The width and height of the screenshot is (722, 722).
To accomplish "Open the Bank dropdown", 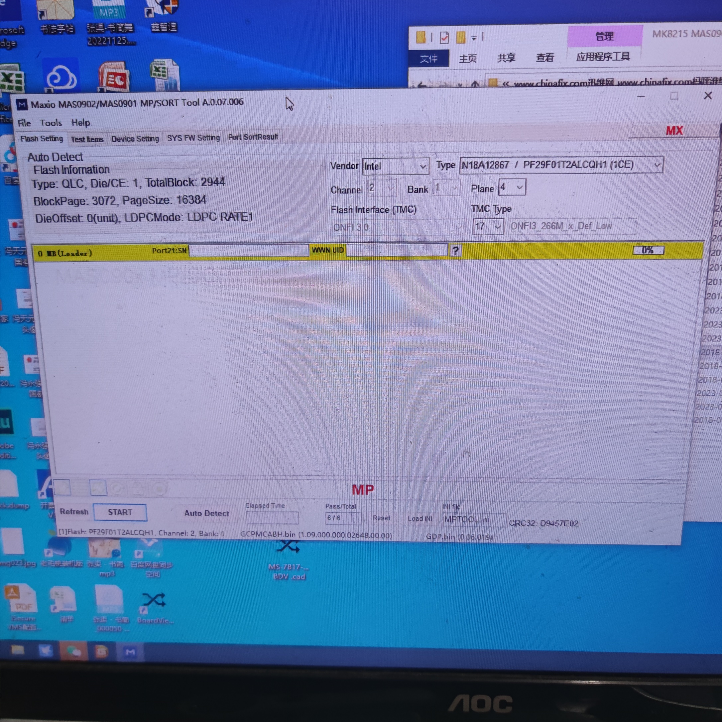I will 446,187.
